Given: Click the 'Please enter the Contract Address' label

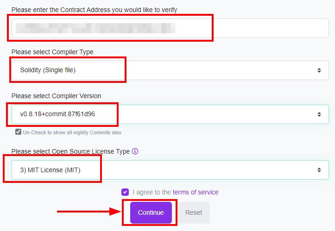Looking at the screenshot, I should 94,10.
